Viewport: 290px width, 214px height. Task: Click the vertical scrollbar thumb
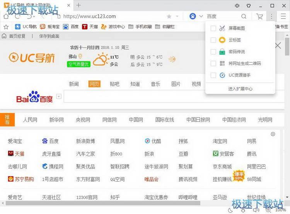(287, 46)
